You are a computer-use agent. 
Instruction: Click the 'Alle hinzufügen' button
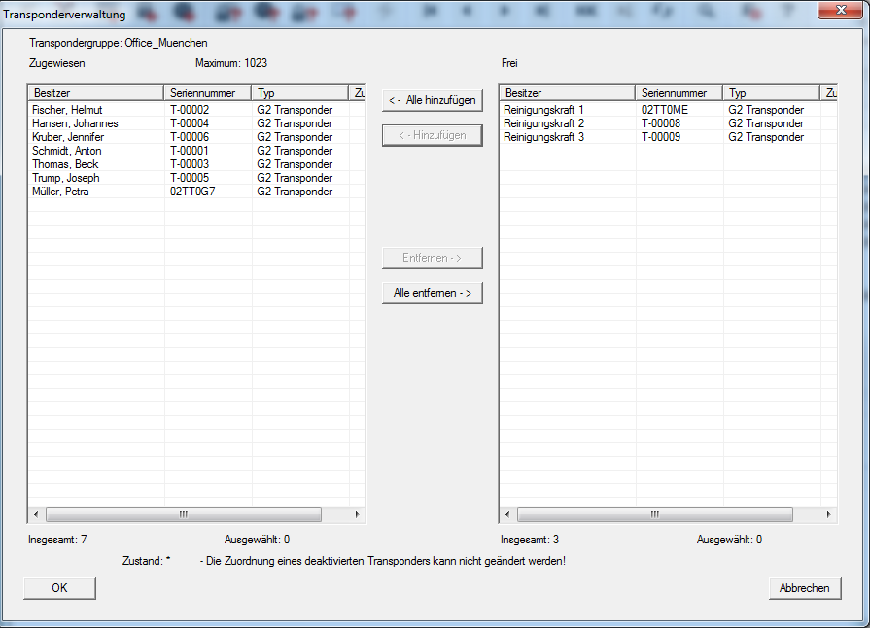coord(432,100)
